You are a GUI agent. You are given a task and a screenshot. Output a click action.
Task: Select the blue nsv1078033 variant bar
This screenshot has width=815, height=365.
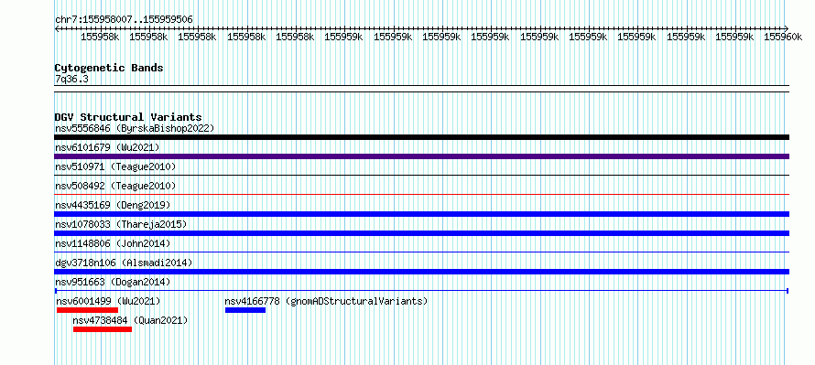coord(421,233)
